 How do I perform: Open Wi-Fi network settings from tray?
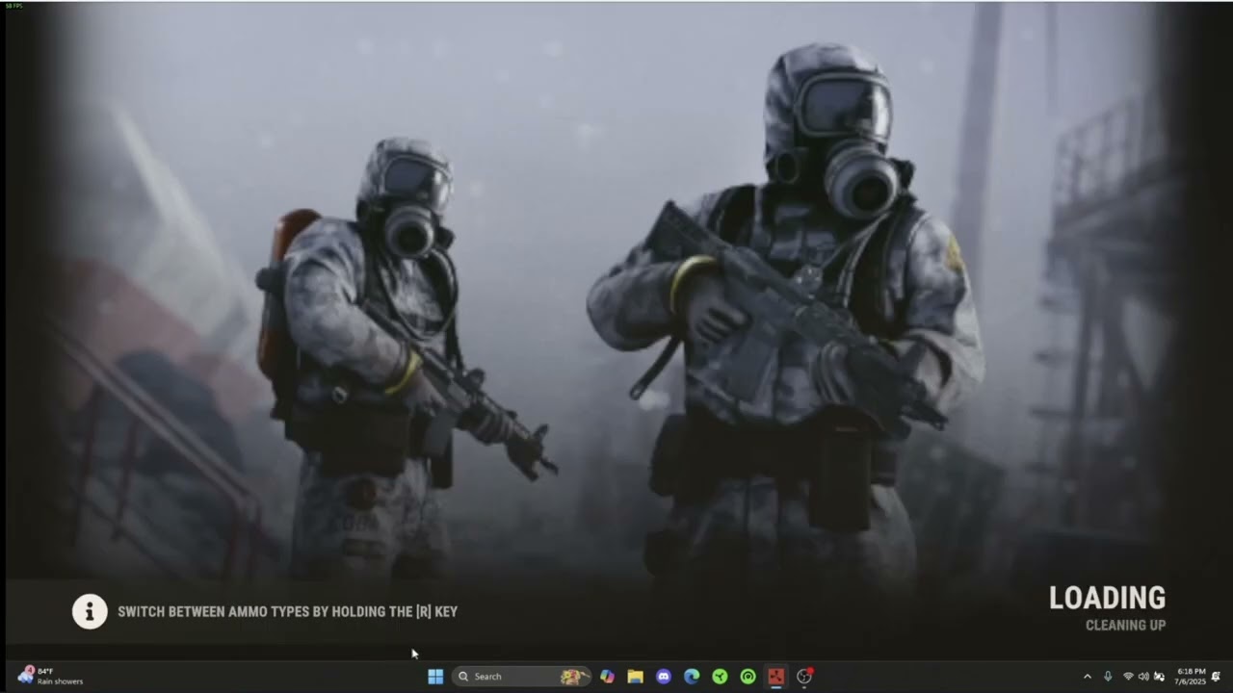(1128, 677)
